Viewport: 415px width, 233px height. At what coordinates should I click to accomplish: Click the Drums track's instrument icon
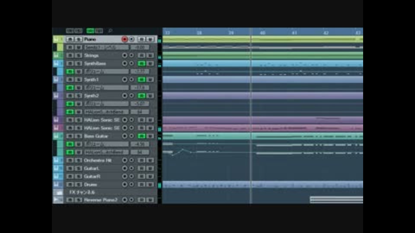pyautogui.click(x=56, y=184)
